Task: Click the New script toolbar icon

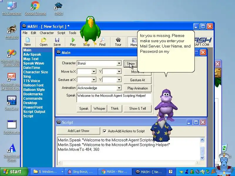Action: tap(28, 42)
